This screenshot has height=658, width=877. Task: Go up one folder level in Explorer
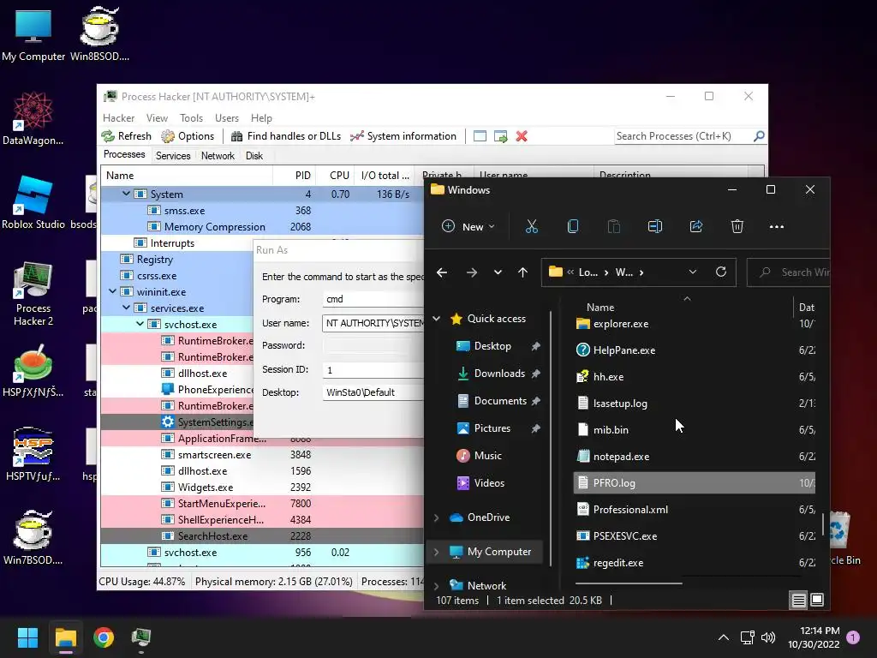point(522,272)
